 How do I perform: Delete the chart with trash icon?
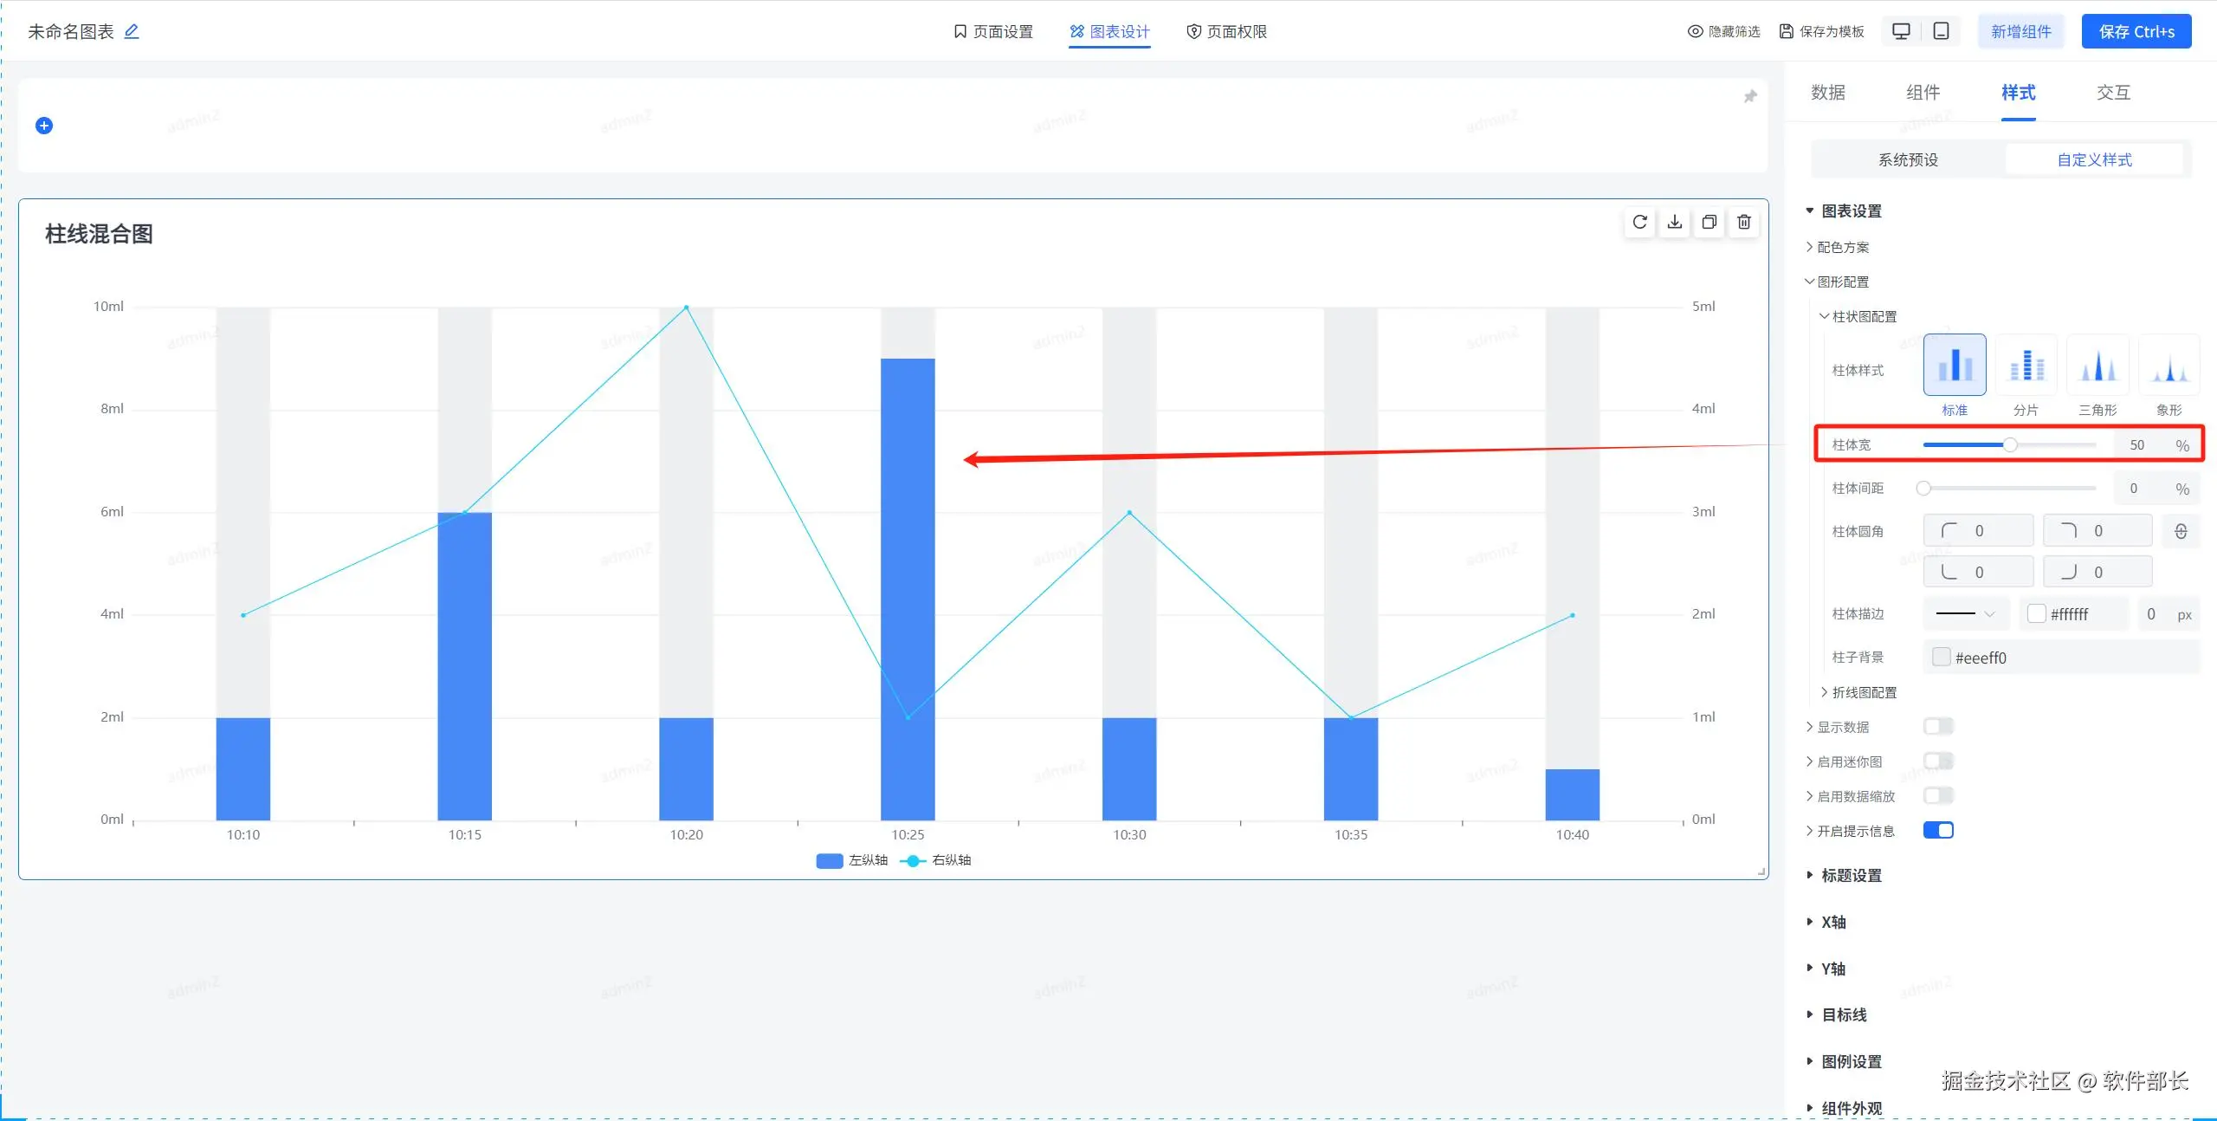coord(1744,223)
